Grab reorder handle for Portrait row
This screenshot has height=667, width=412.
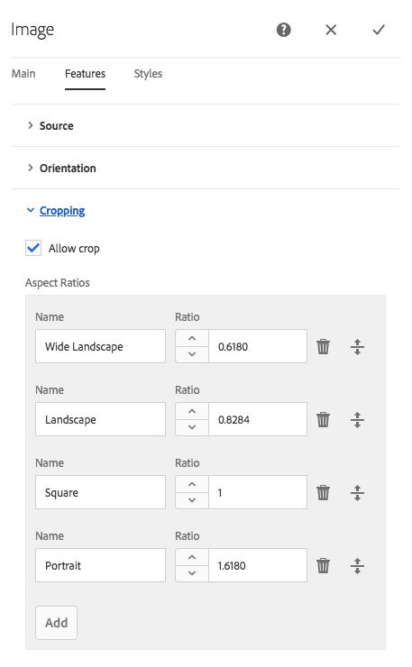[357, 566]
